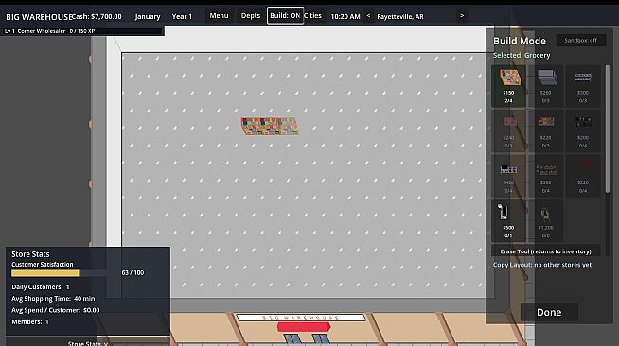Viewport: 619px width, 346px height.
Task: Click the 63 / 100 satisfaction value
Action: (133, 272)
